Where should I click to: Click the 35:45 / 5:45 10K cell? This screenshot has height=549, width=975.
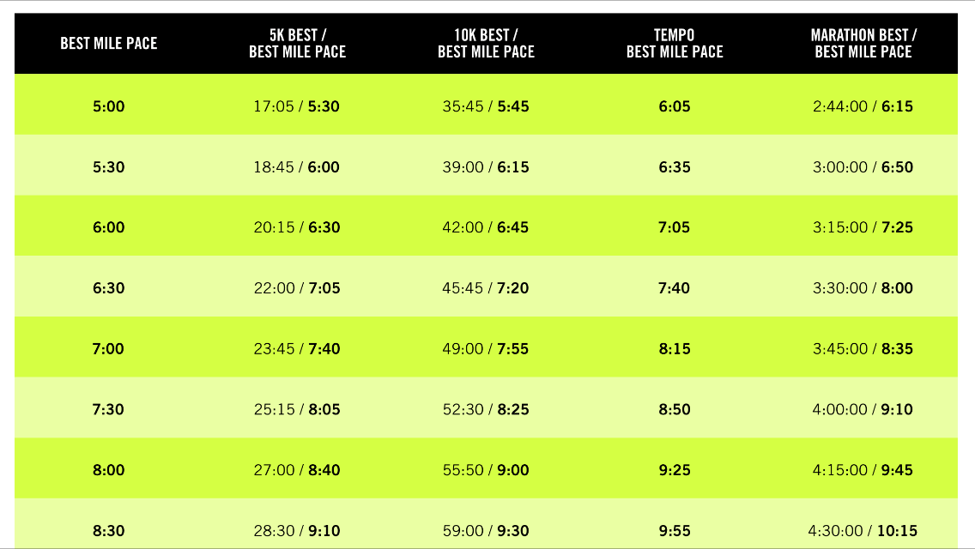[486, 107]
